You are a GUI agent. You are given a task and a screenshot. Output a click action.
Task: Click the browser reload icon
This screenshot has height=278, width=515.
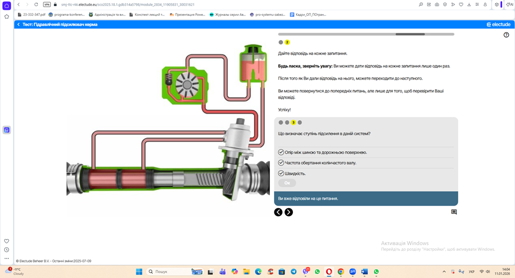[x=36, y=5]
